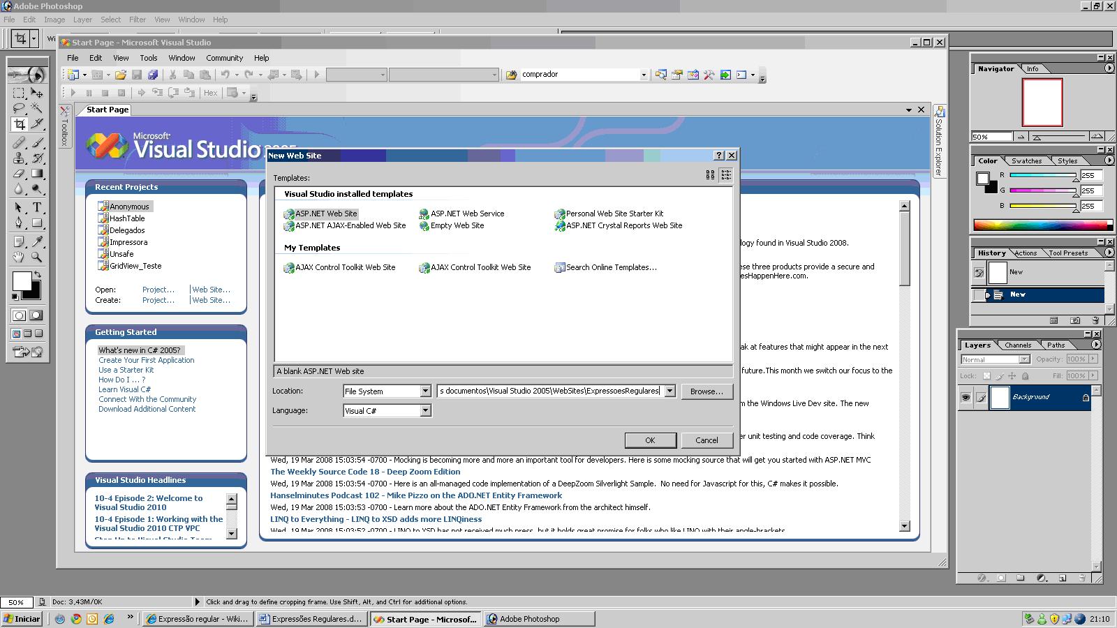Viewport: 1117px width, 628px height.
Task: Click the color spectrum ramp bar
Action: [x=1042, y=225]
